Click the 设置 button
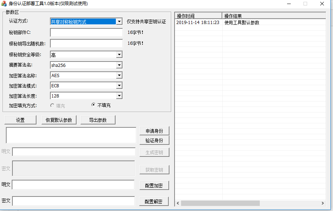The image size is (333, 211). (x=20, y=120)
